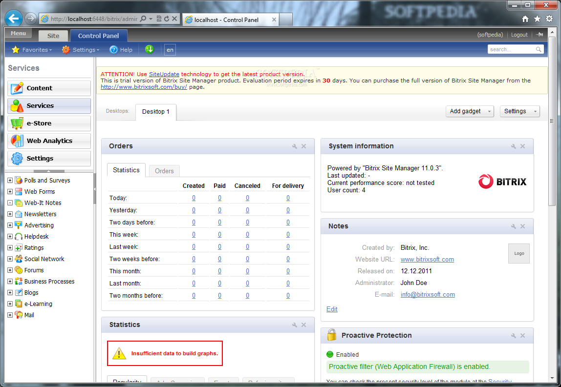Expand Polls and Surveys tree node
561x387 pixels.
click(10, 181)
